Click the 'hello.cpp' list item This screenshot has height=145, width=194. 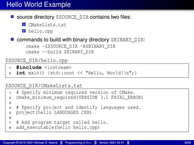pos(40,31)
